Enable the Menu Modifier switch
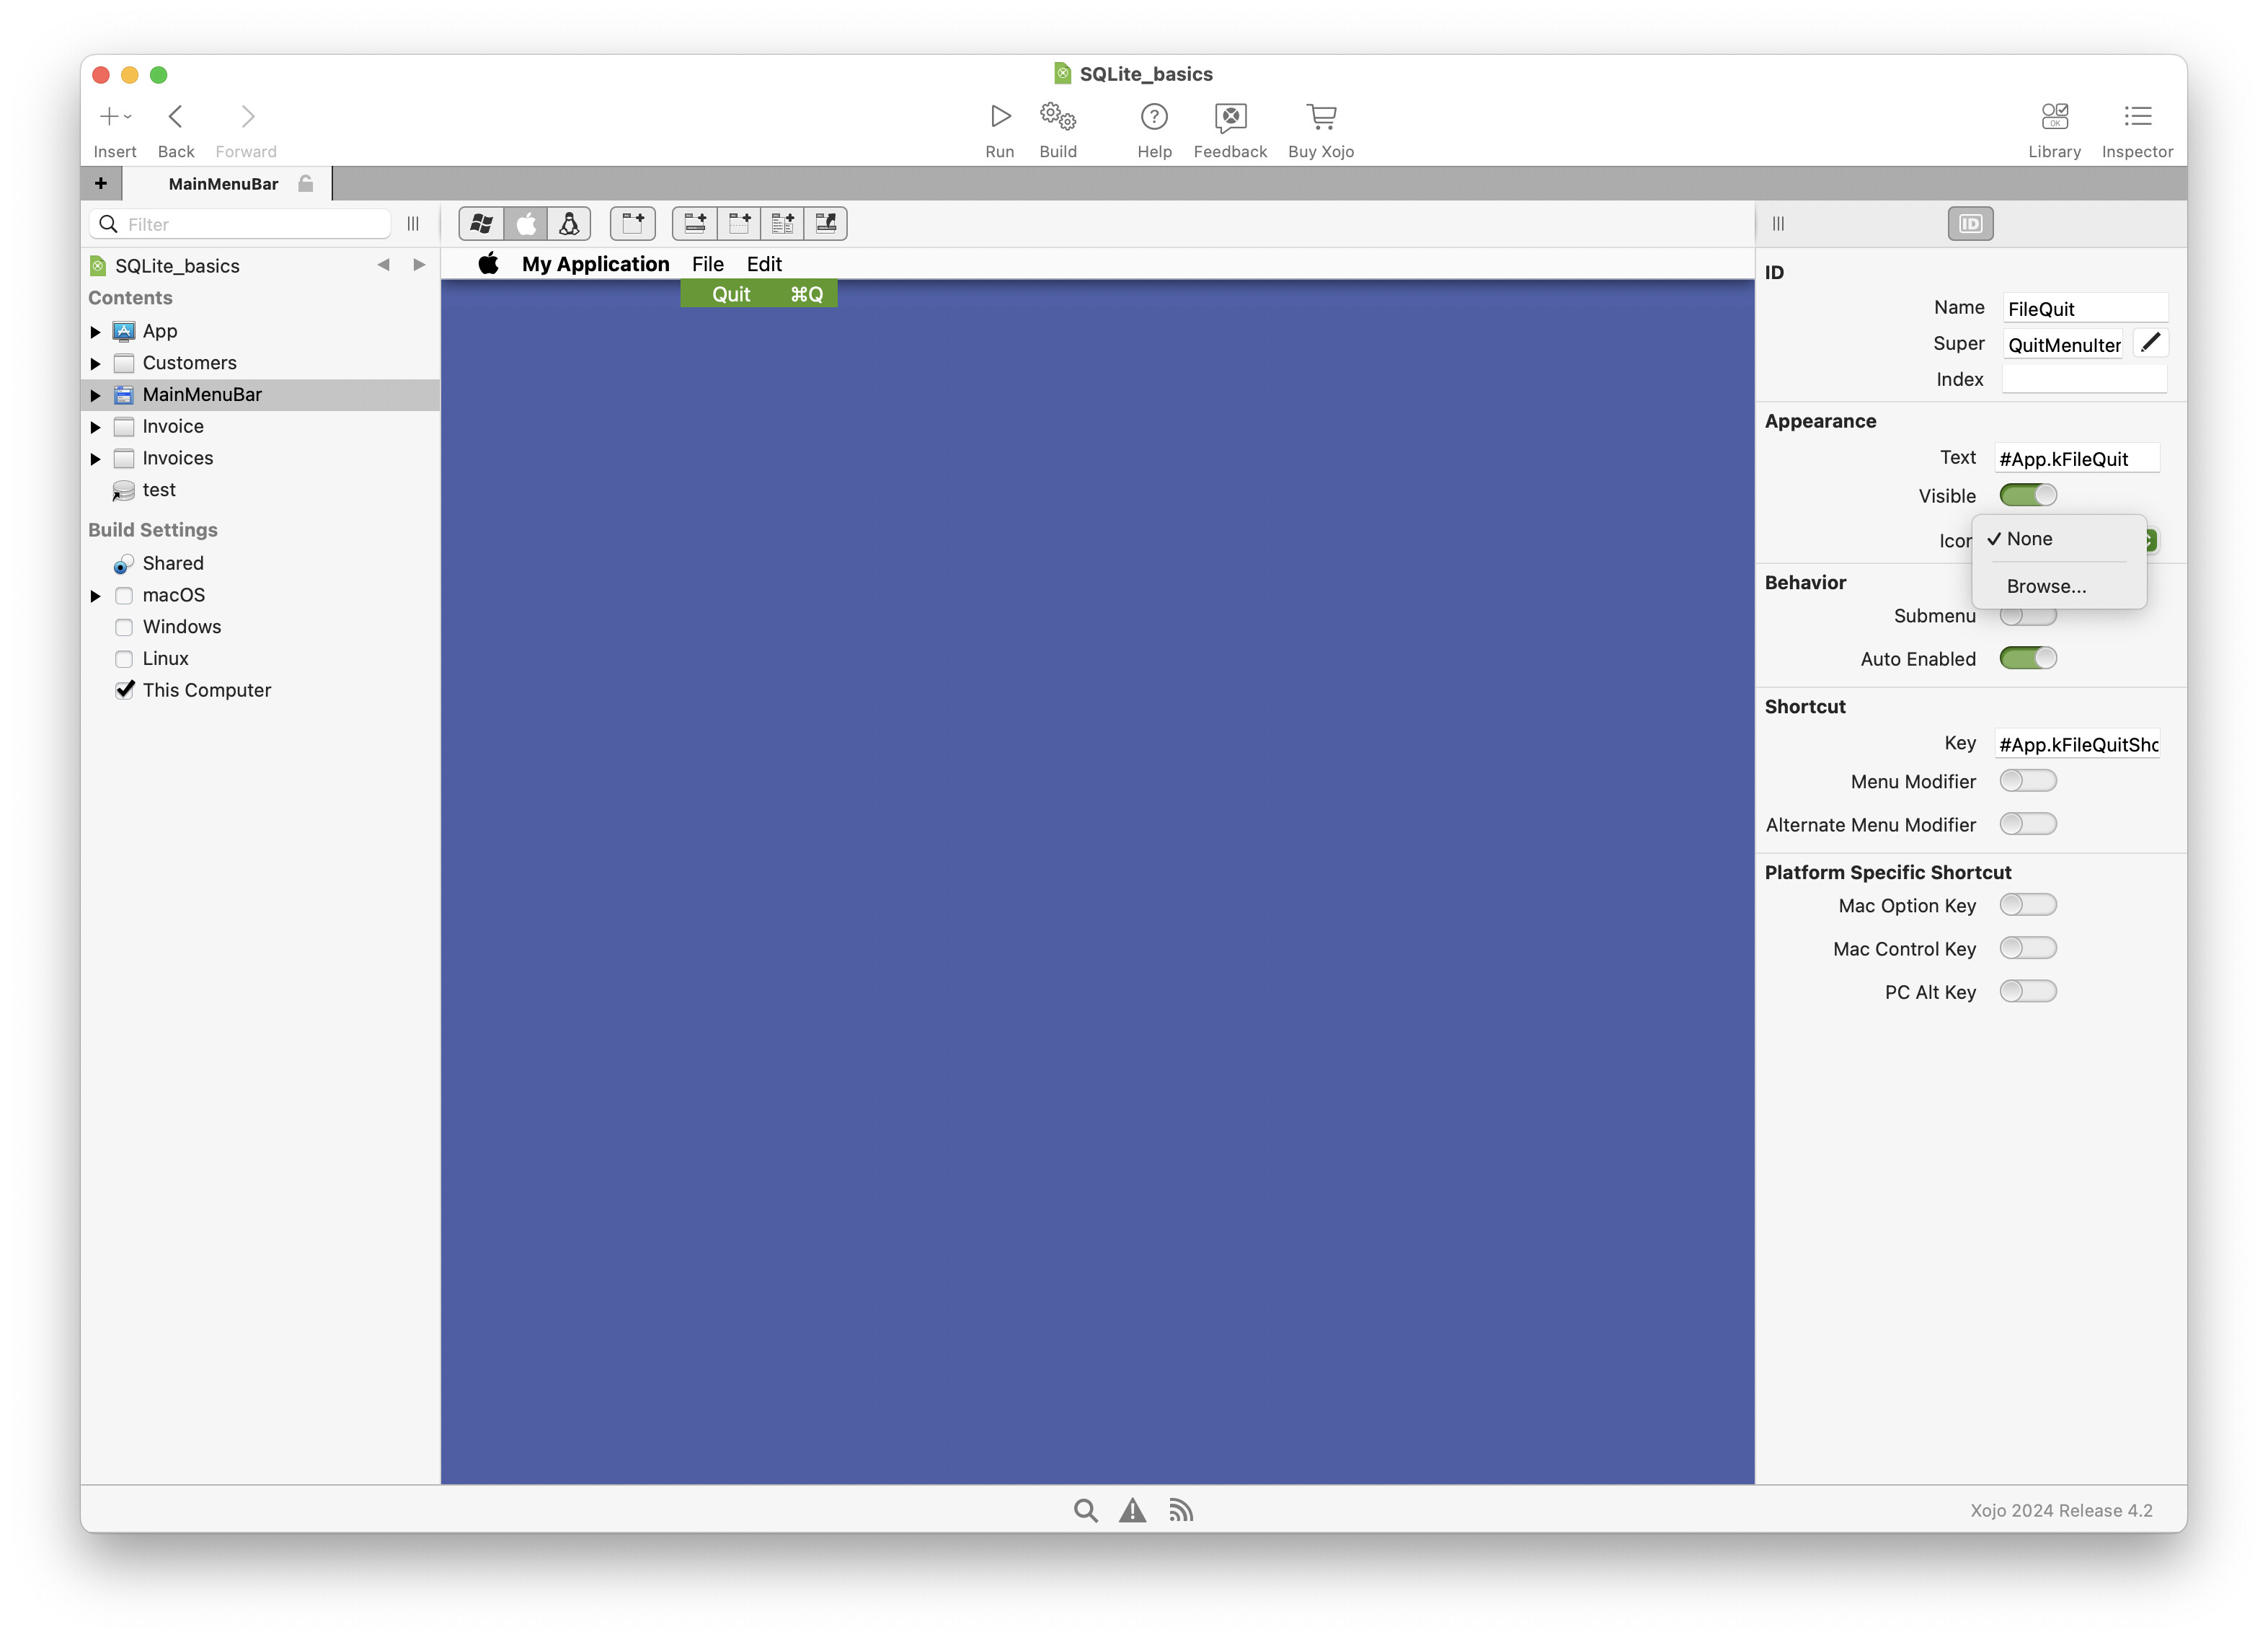This screenshot has width=2268, height=1640. pos(2027,780)
